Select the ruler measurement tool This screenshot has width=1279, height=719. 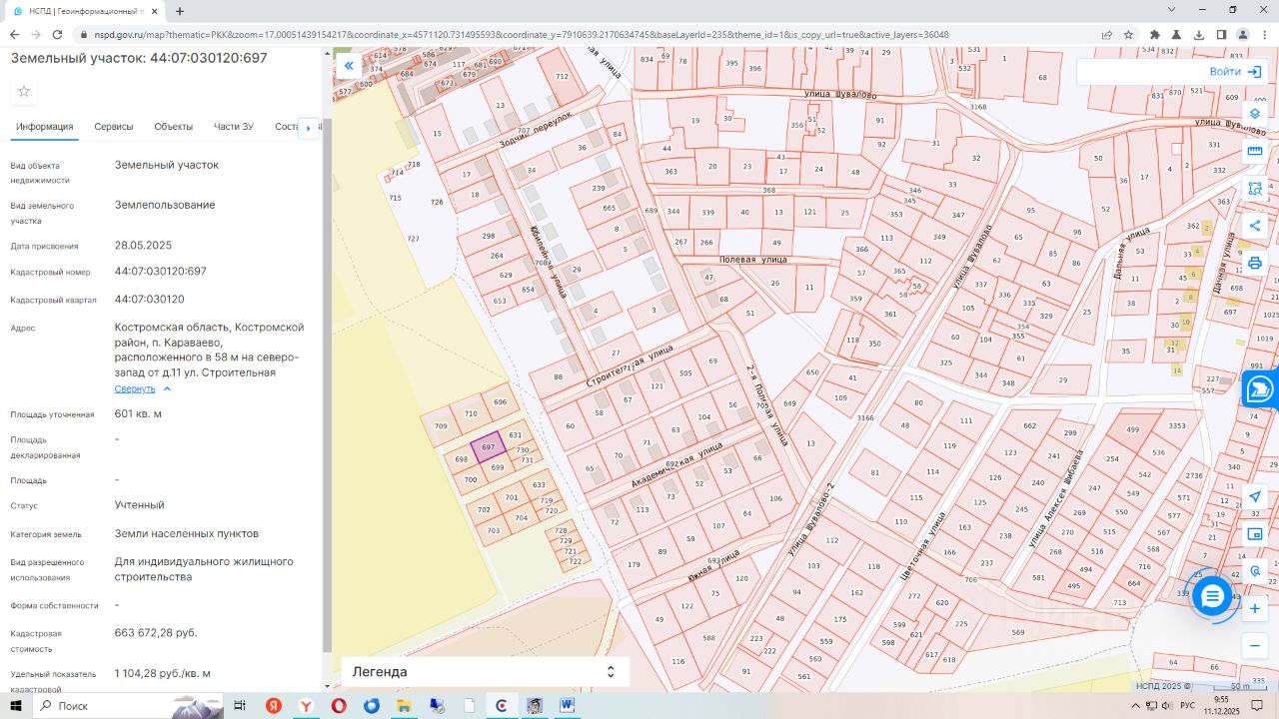1255,151
